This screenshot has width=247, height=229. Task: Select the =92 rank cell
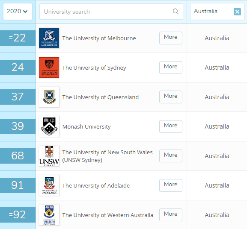click(x=18, y=215)
